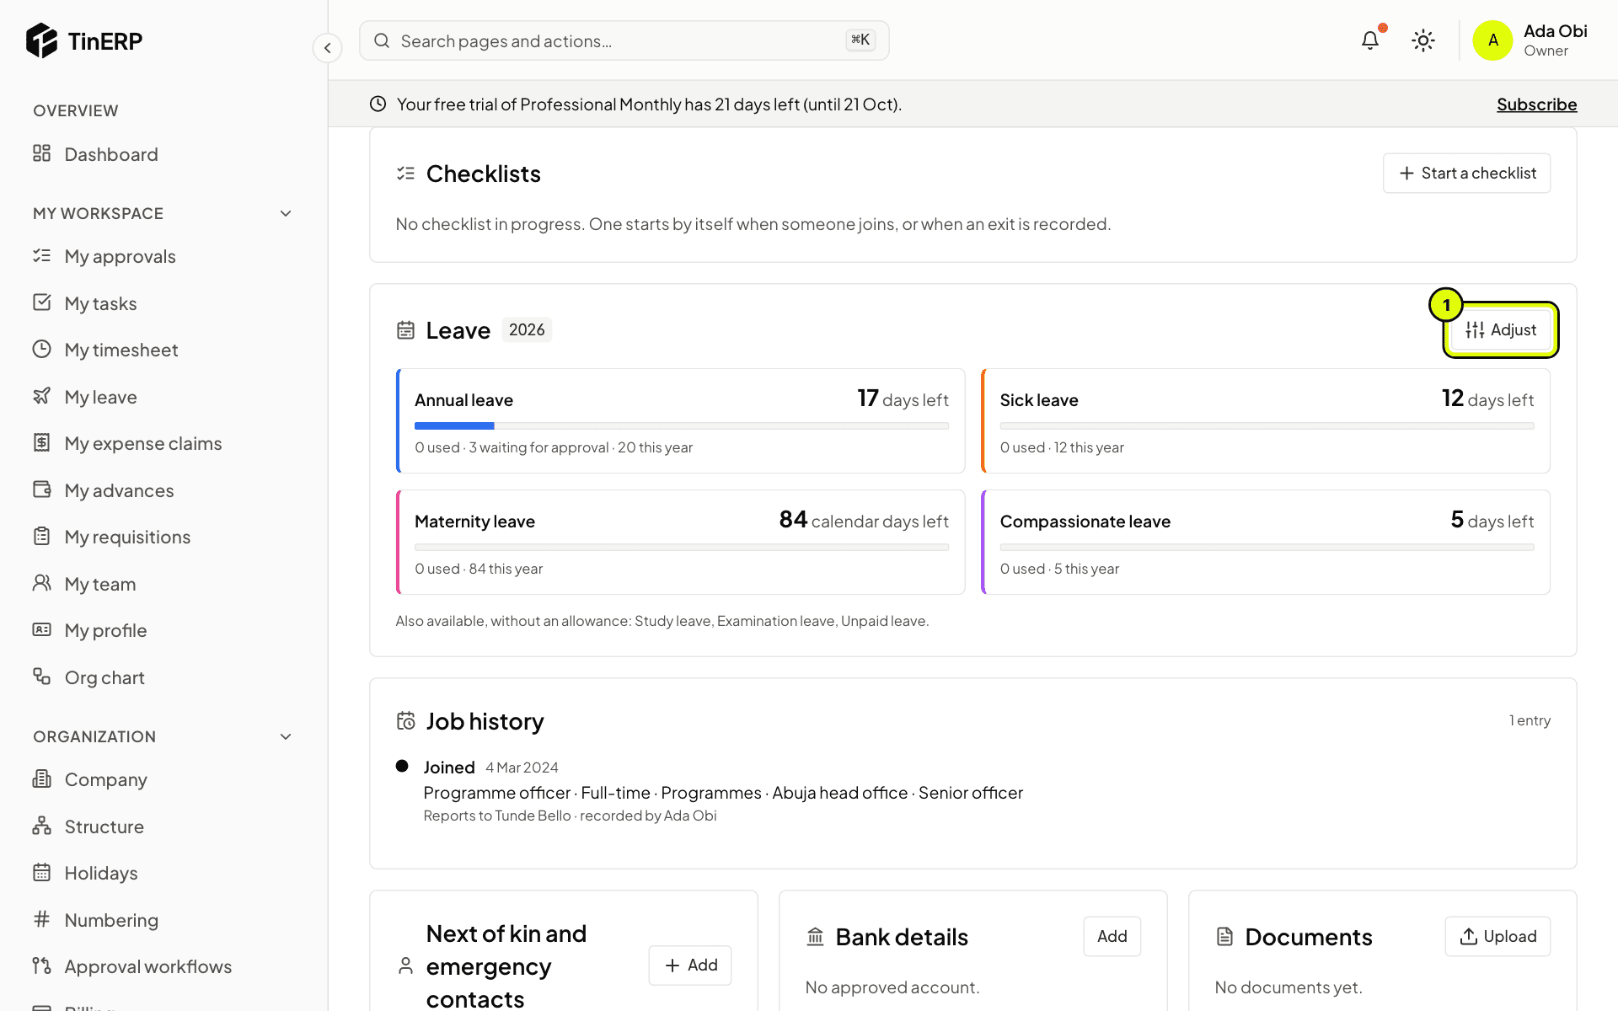Click the Holidays calendar icon

(42, 872)
